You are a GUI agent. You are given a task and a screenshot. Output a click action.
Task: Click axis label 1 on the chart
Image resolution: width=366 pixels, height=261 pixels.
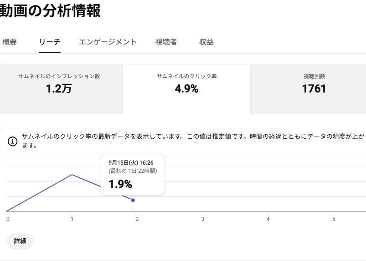click(x=72, y=219)
